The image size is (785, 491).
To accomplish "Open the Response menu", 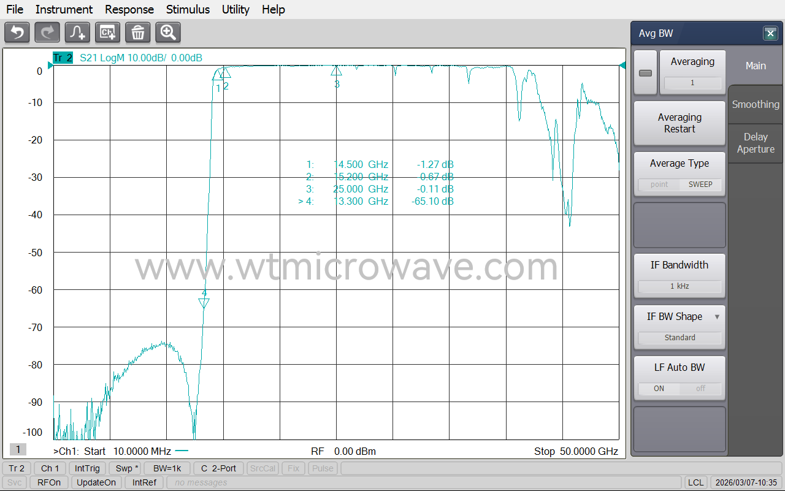I will (129, 9).
